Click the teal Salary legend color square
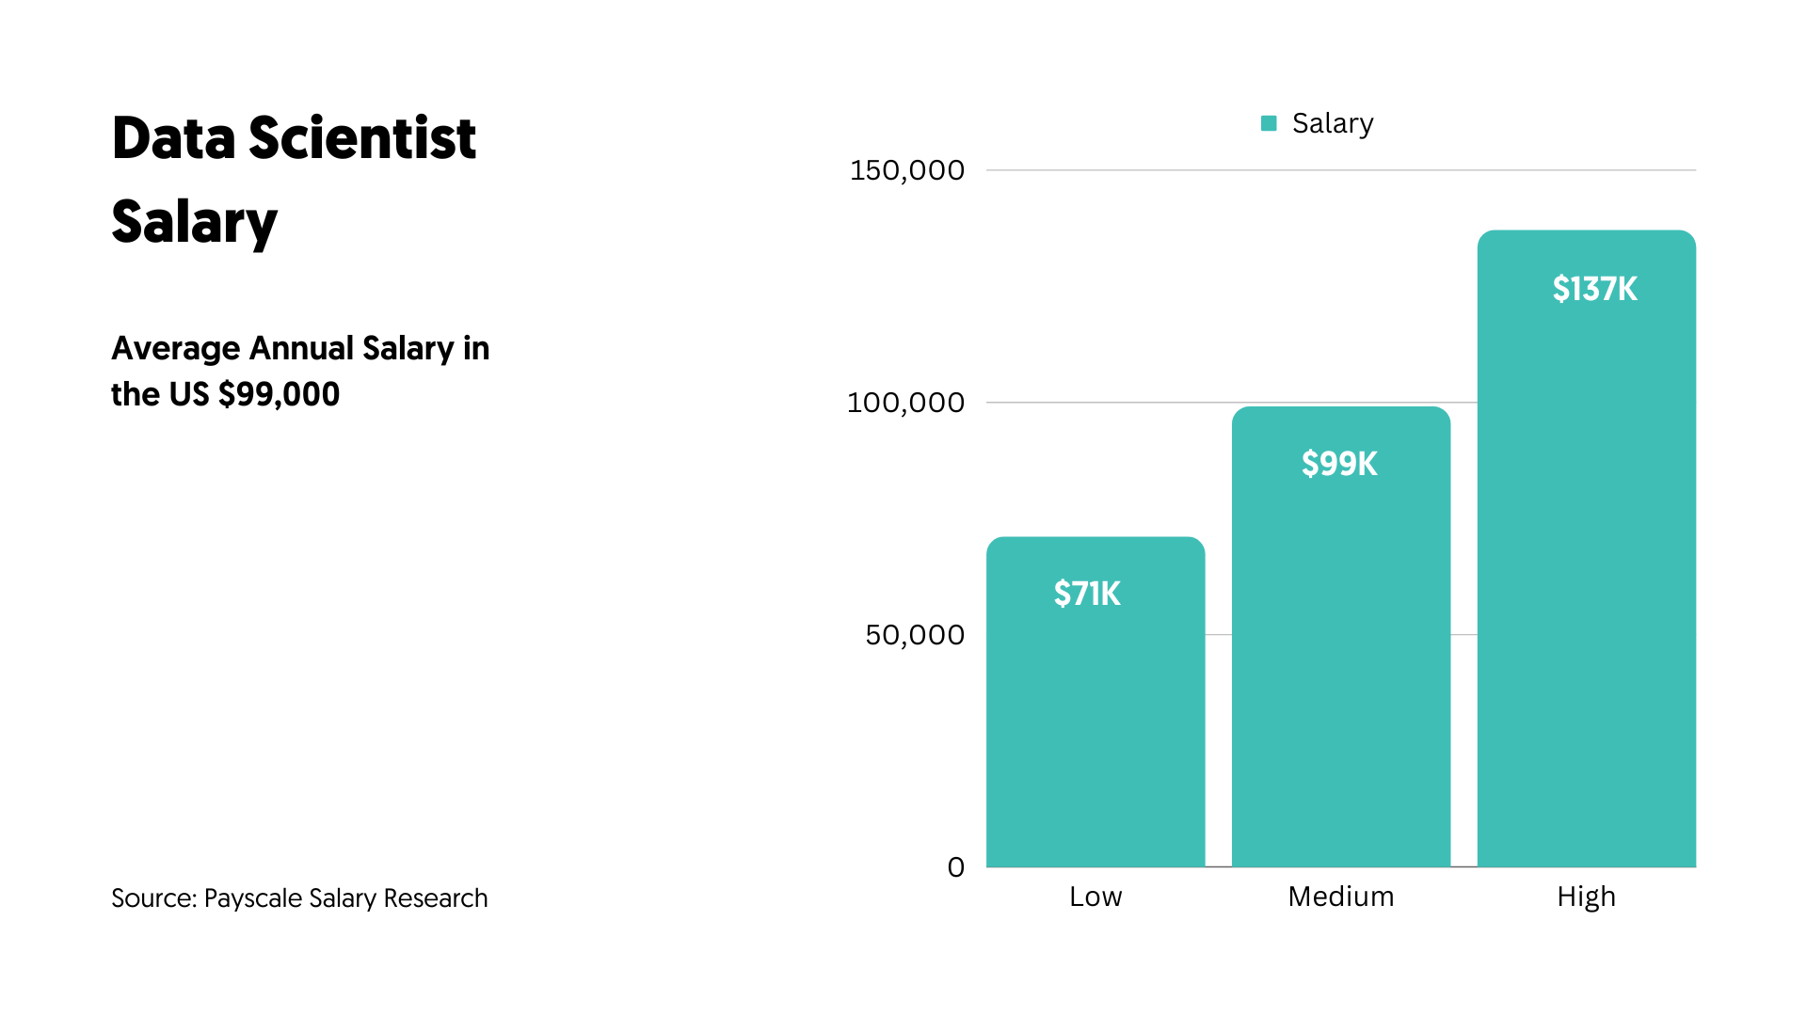Screen dimensions: 1807x1016 1269,123
